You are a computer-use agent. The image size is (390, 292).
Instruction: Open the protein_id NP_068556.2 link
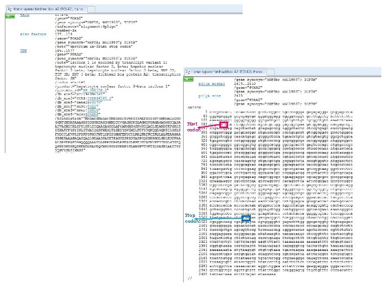pyautogui.click(x=95, y=90)
